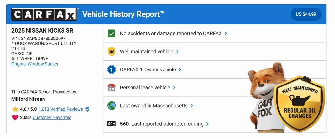
Task: Click the yellow star rating icon
Action: pyautogui.click(x=15, y=109)
